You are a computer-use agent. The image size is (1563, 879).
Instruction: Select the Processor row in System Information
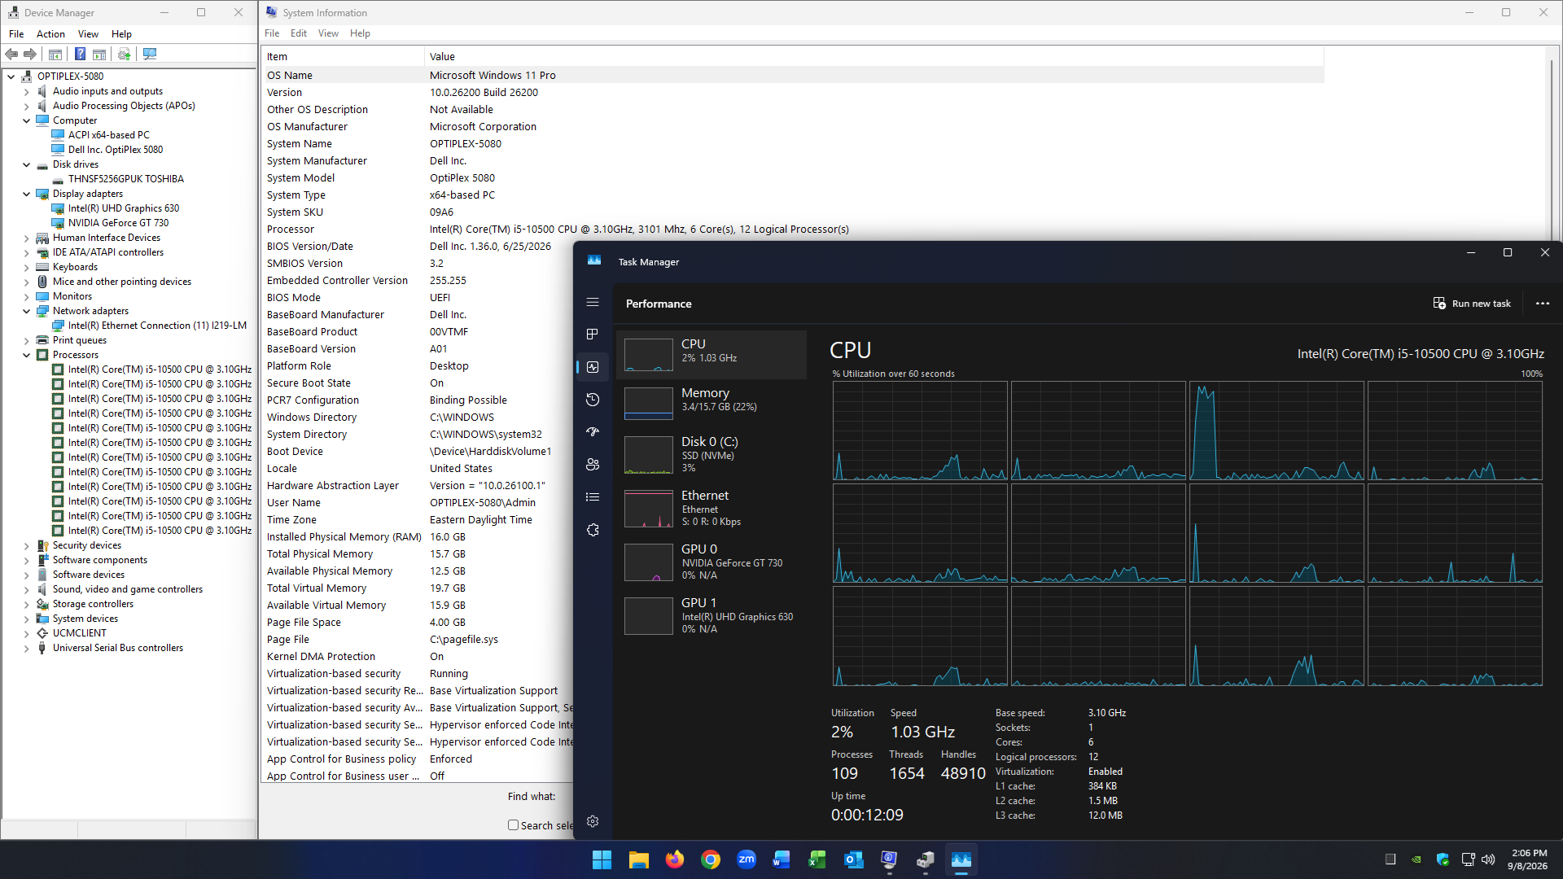793,230
